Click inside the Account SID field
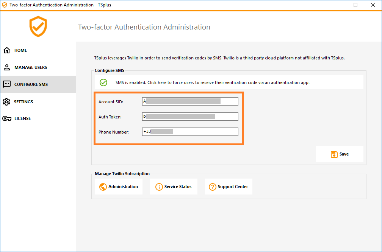Screen dimensions: 382x252 189,101
